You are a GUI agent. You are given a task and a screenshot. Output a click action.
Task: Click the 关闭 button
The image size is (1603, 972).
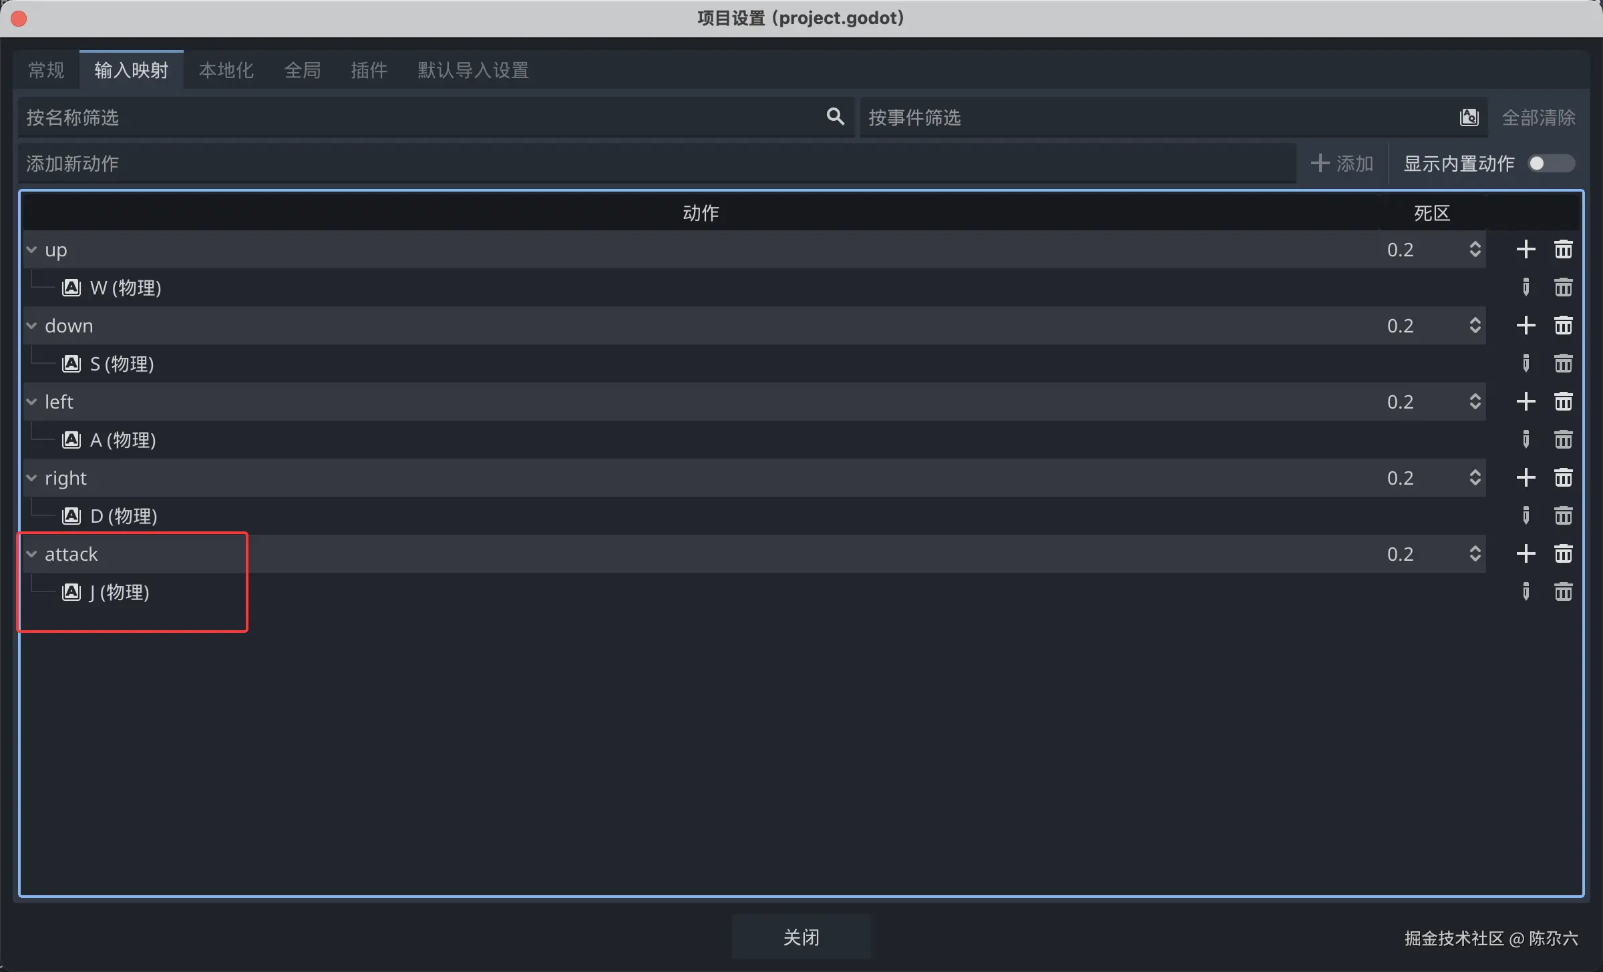pyautogui.click(x=801, y=937)
